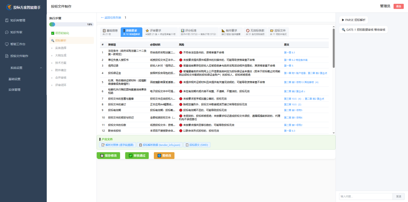Open the 应标文件 tab
This screenshot has height=202, width=408.
coord(278,32)
